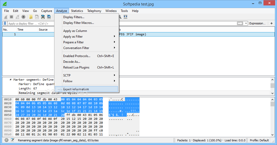Click the stop capture square icon
277x145 pixels.
[x=11, y=17]
